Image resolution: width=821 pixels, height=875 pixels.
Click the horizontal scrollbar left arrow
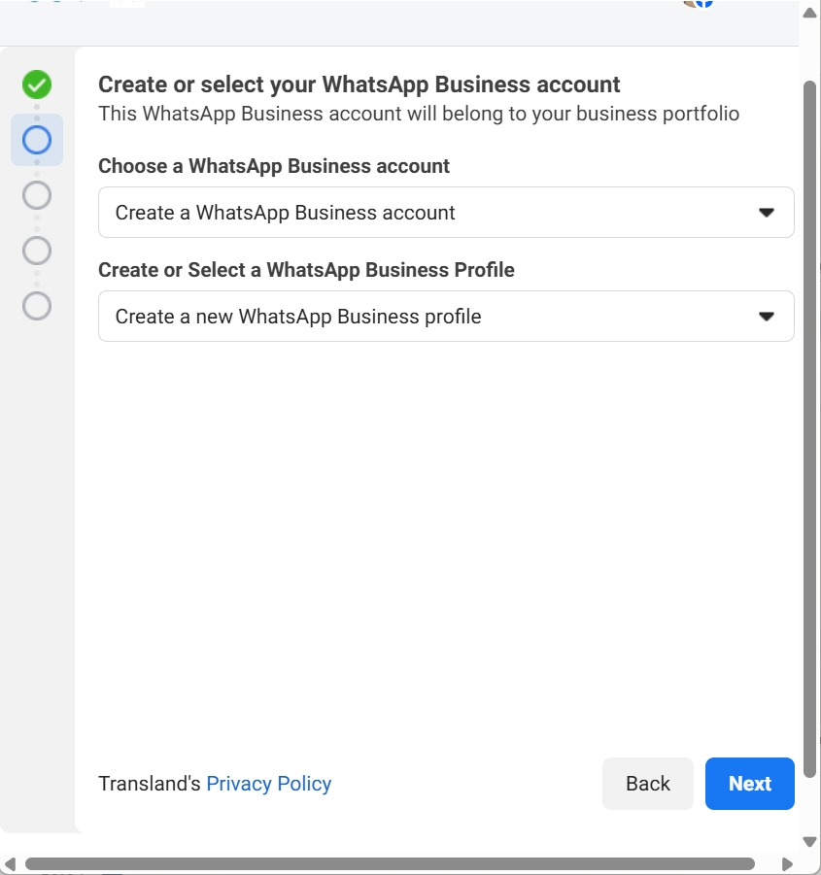tap(10, 864)
